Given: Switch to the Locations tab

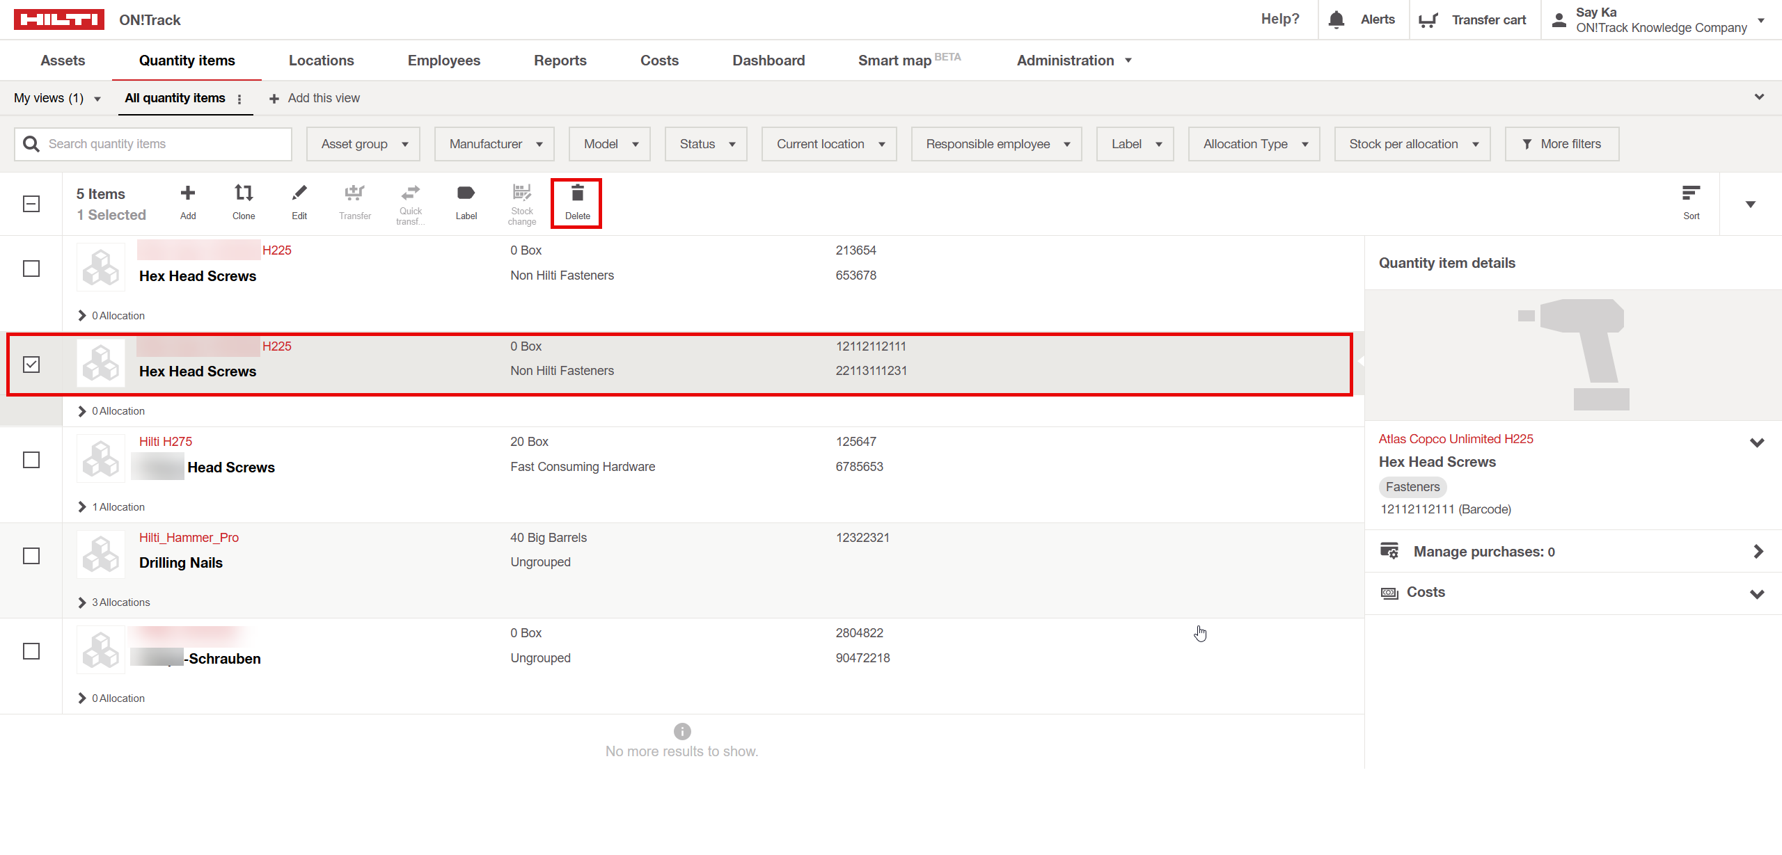Looking at the screenshot, I should click(x=321, y=61).
